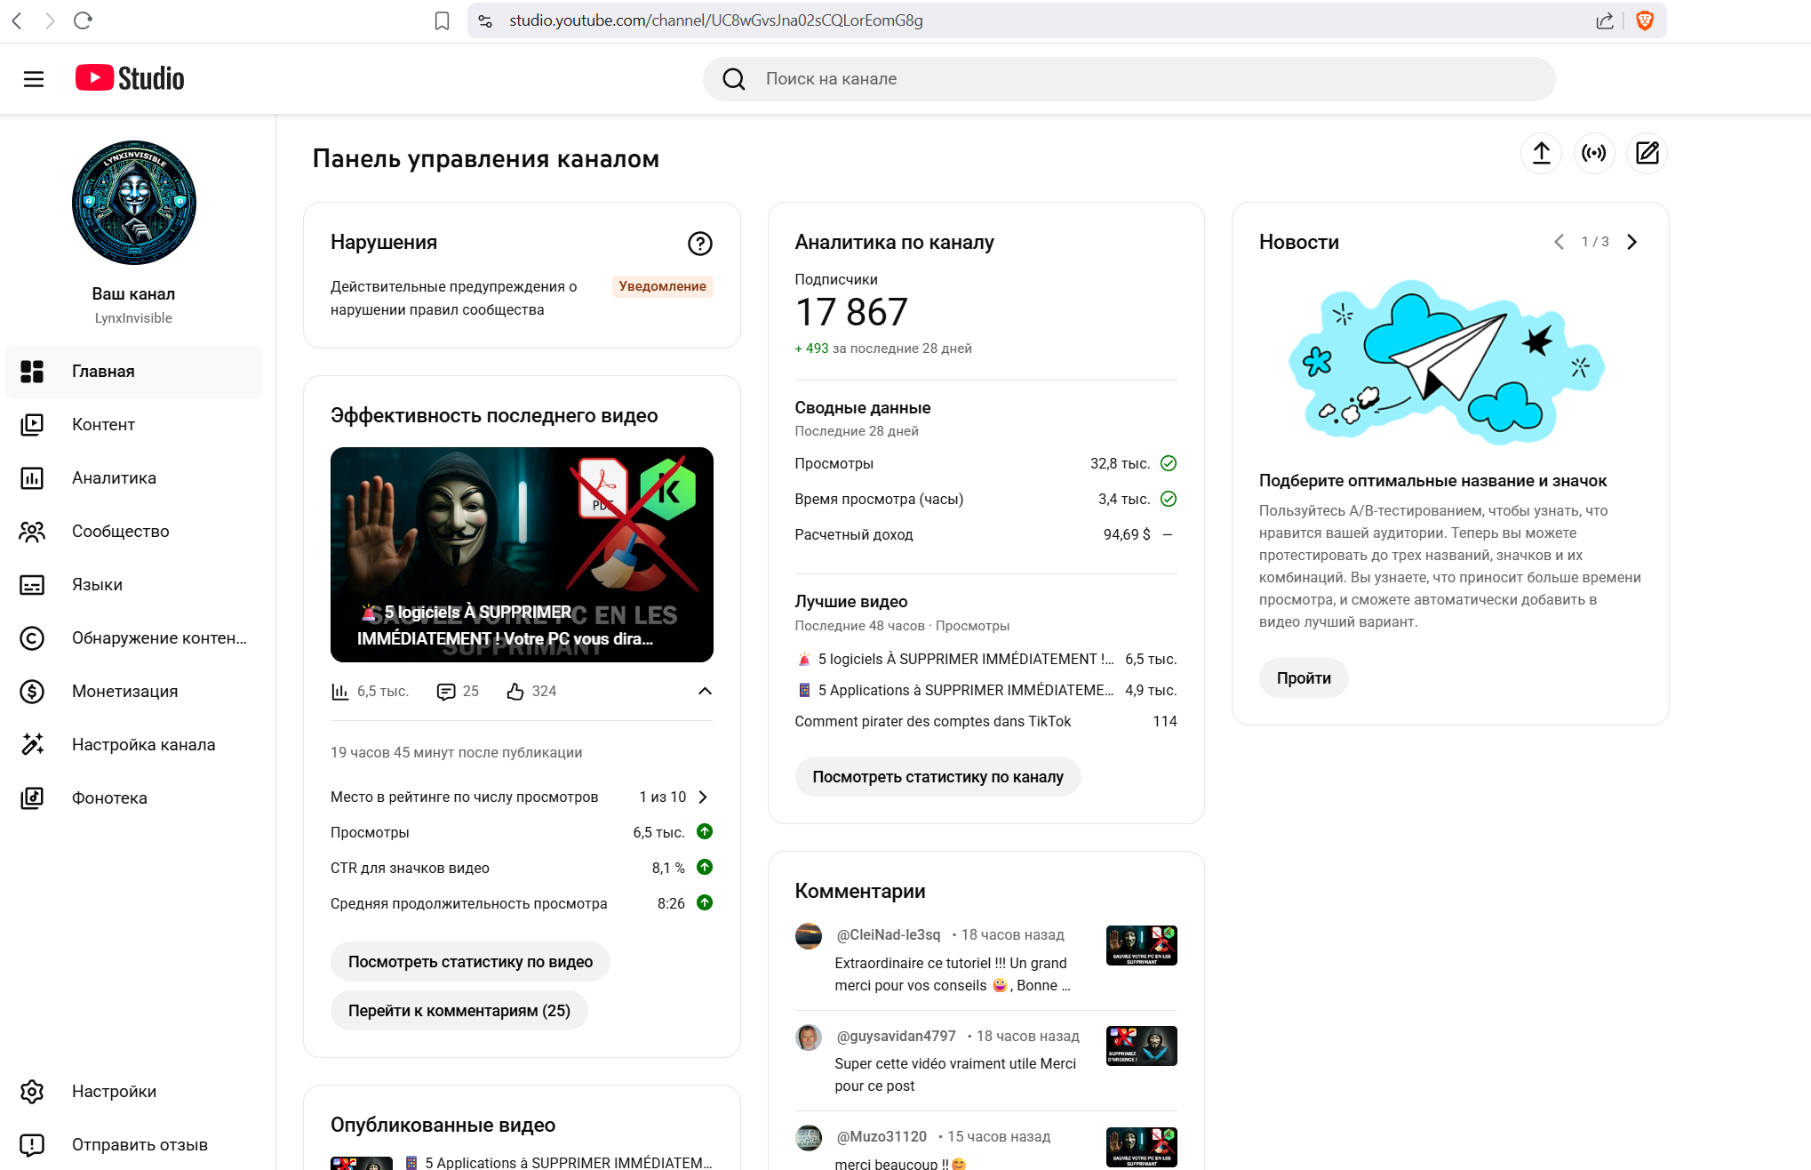Click the upload video arrow icon
1811x1170 pixels.
[x=1541, y=153]
